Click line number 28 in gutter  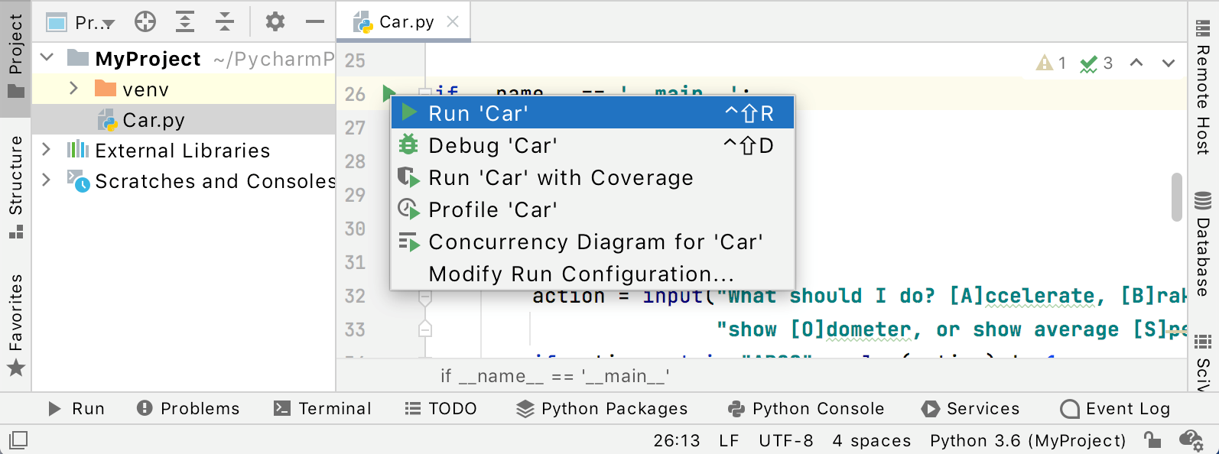pyautogui.click(x=355, y=161)
